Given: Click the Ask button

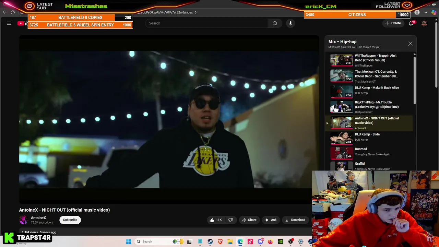Looking at the screenshot, I should coord(270,220).
